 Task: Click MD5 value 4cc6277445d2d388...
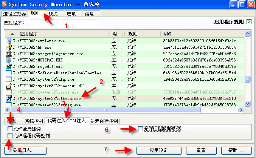(x=199, y=98)
